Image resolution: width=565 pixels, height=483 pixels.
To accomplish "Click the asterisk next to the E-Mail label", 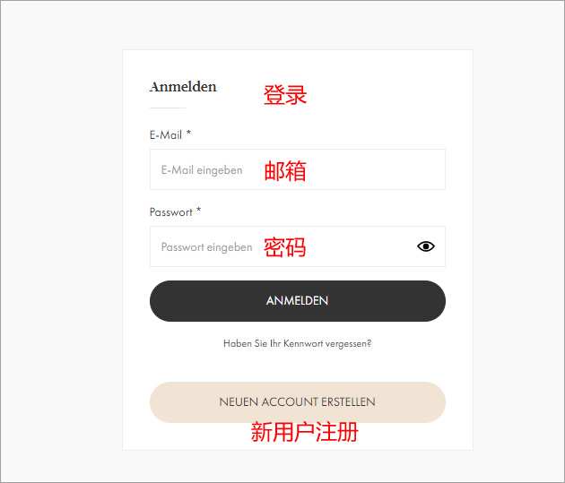I will tap(188, 134).
